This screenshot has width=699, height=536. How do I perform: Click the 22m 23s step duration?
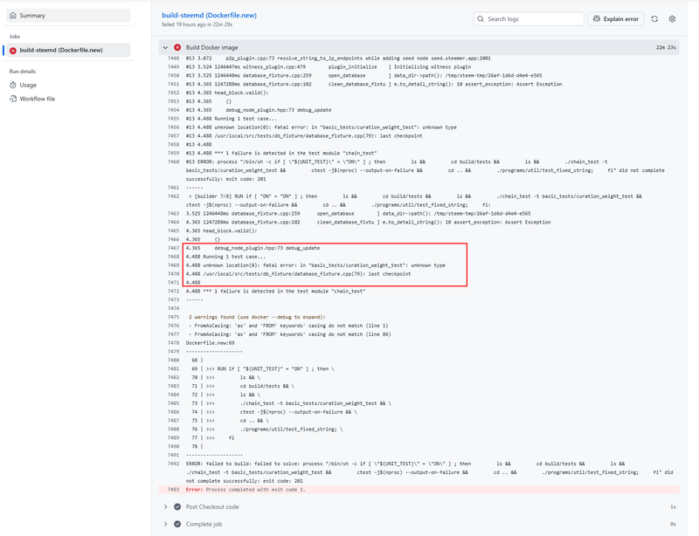point(666,47)
